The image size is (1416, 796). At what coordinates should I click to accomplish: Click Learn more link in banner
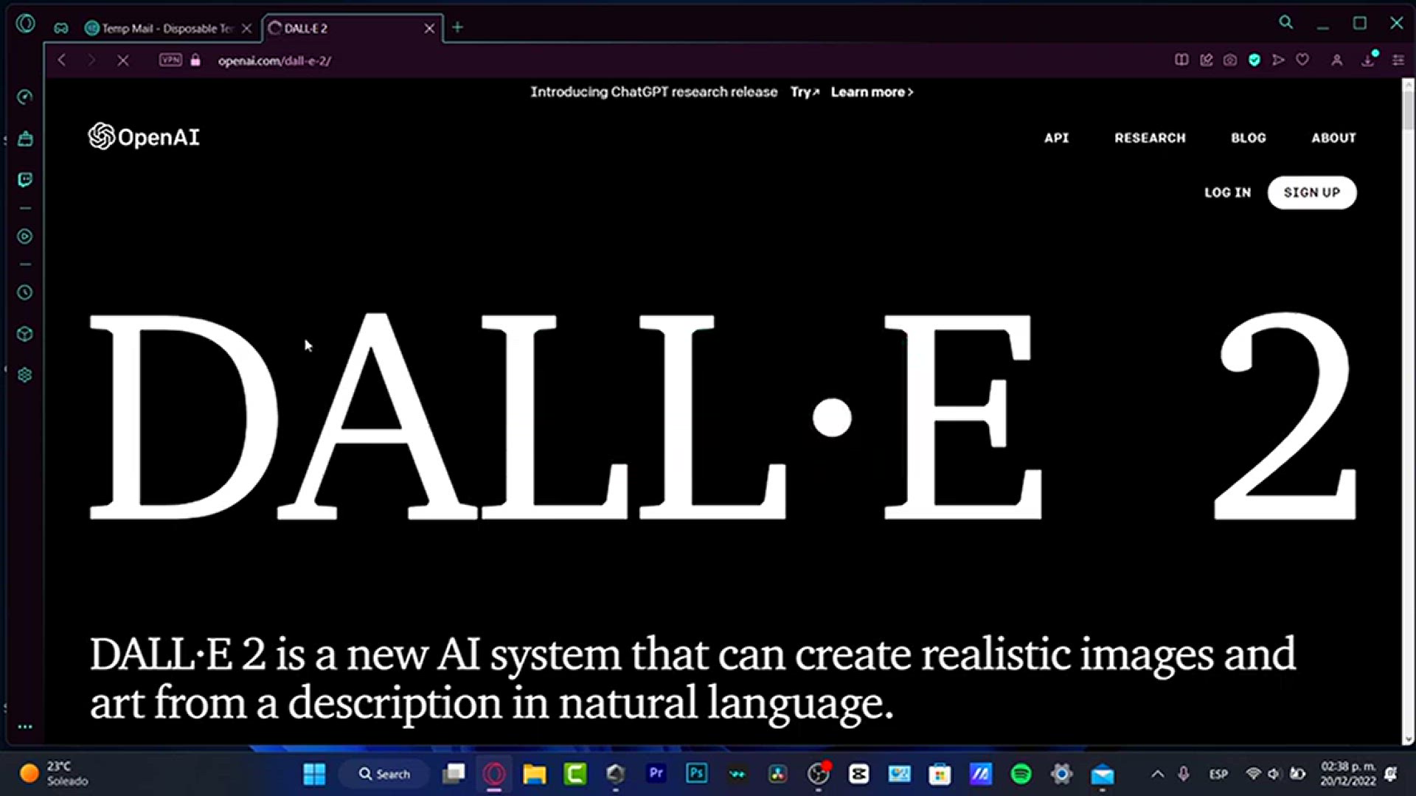(x=872, y=92)
